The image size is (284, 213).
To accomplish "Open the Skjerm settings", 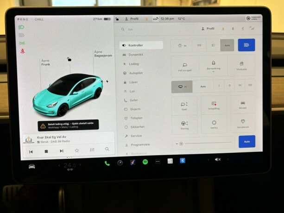I will point(132,109).
